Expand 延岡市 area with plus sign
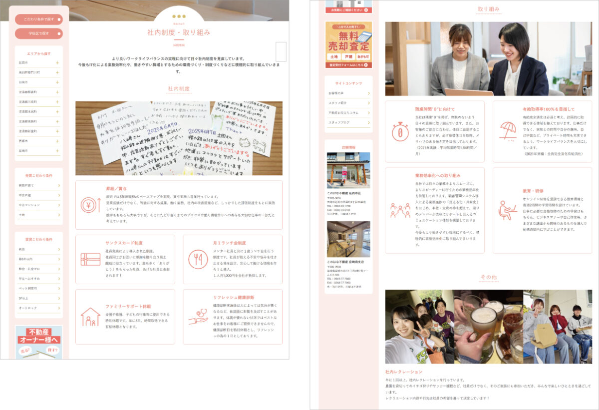The width and height of the screenshot is (599, 410). 57,63
